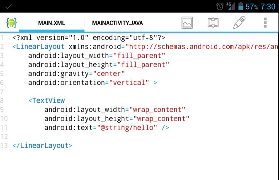This screenshot has width=279, height=180.
Task: Tap the <TextView tag
Action: pyautogui.click(x=46, y=101)
